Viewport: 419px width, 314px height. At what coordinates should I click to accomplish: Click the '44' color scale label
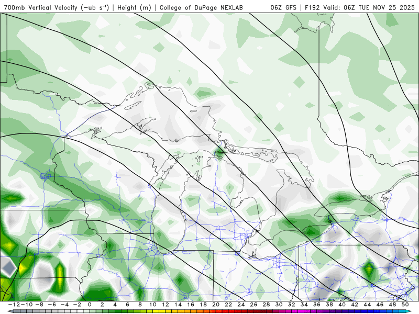(367, 305)
